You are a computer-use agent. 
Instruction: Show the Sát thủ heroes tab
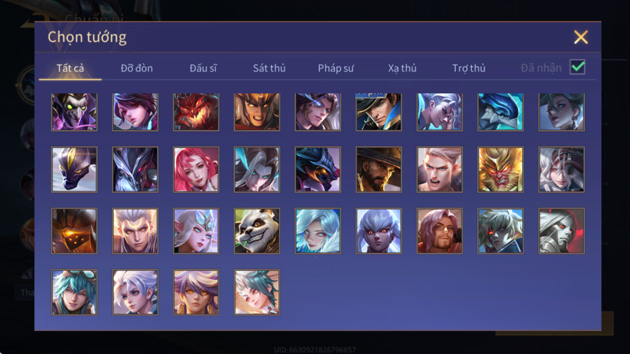pos(269,68)
